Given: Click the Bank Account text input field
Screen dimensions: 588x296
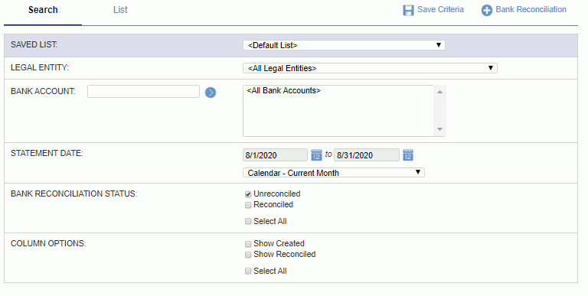Looking at the screenshot, I should 143,92.
